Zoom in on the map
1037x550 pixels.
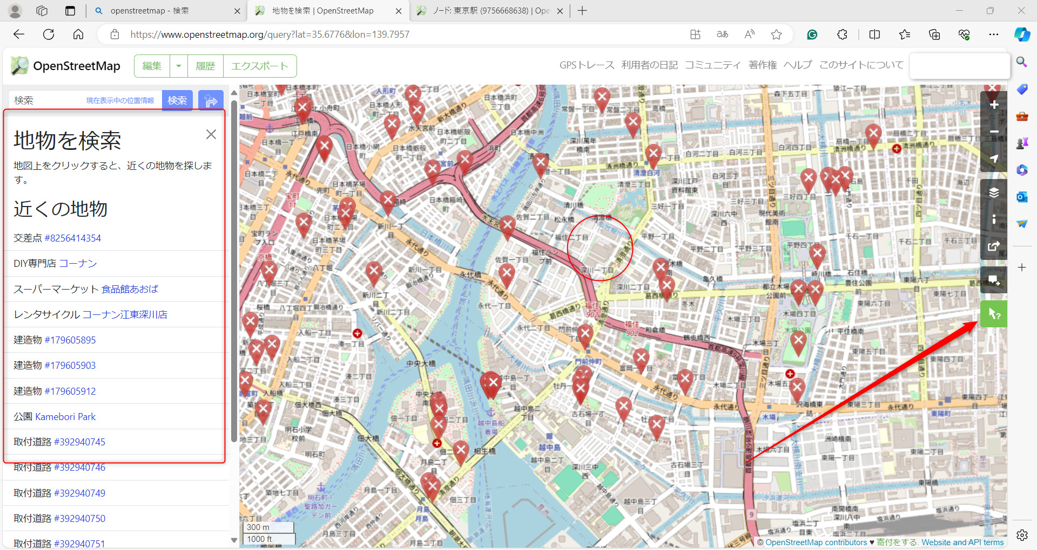[993, 105]
